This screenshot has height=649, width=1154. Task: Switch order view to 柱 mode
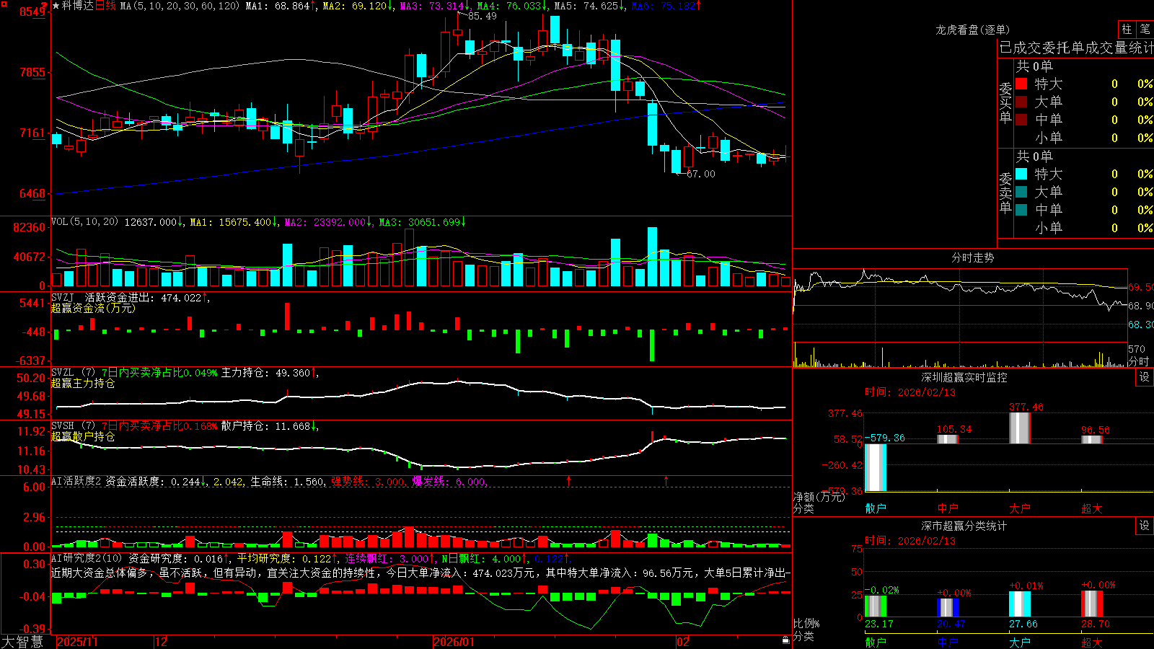tap(1127, 29)
